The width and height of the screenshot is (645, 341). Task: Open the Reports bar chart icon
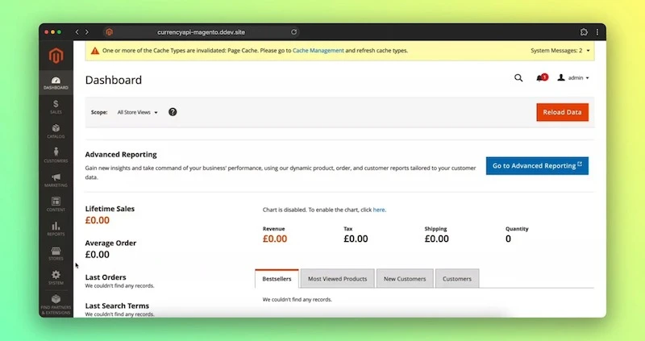click(x=56, y=229)
